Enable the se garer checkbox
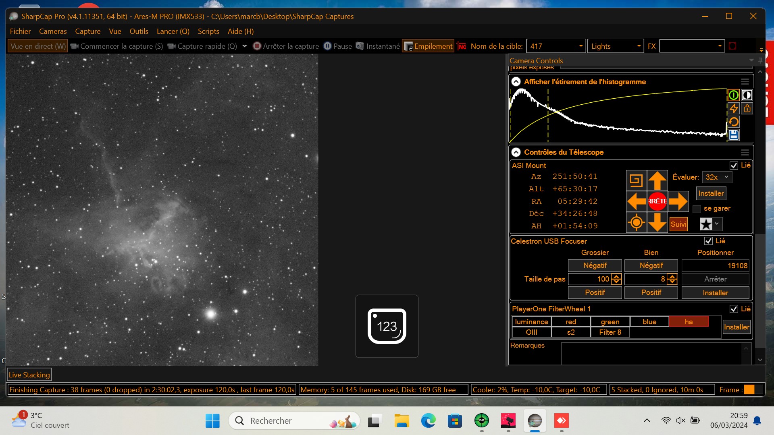The image size is (774, 435). pyautogui.click(x=696, y=209)
